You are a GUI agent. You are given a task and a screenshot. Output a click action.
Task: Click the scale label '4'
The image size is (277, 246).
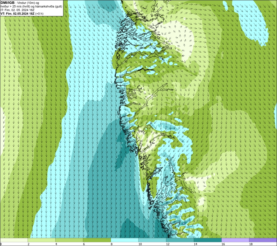click(56, 244)
